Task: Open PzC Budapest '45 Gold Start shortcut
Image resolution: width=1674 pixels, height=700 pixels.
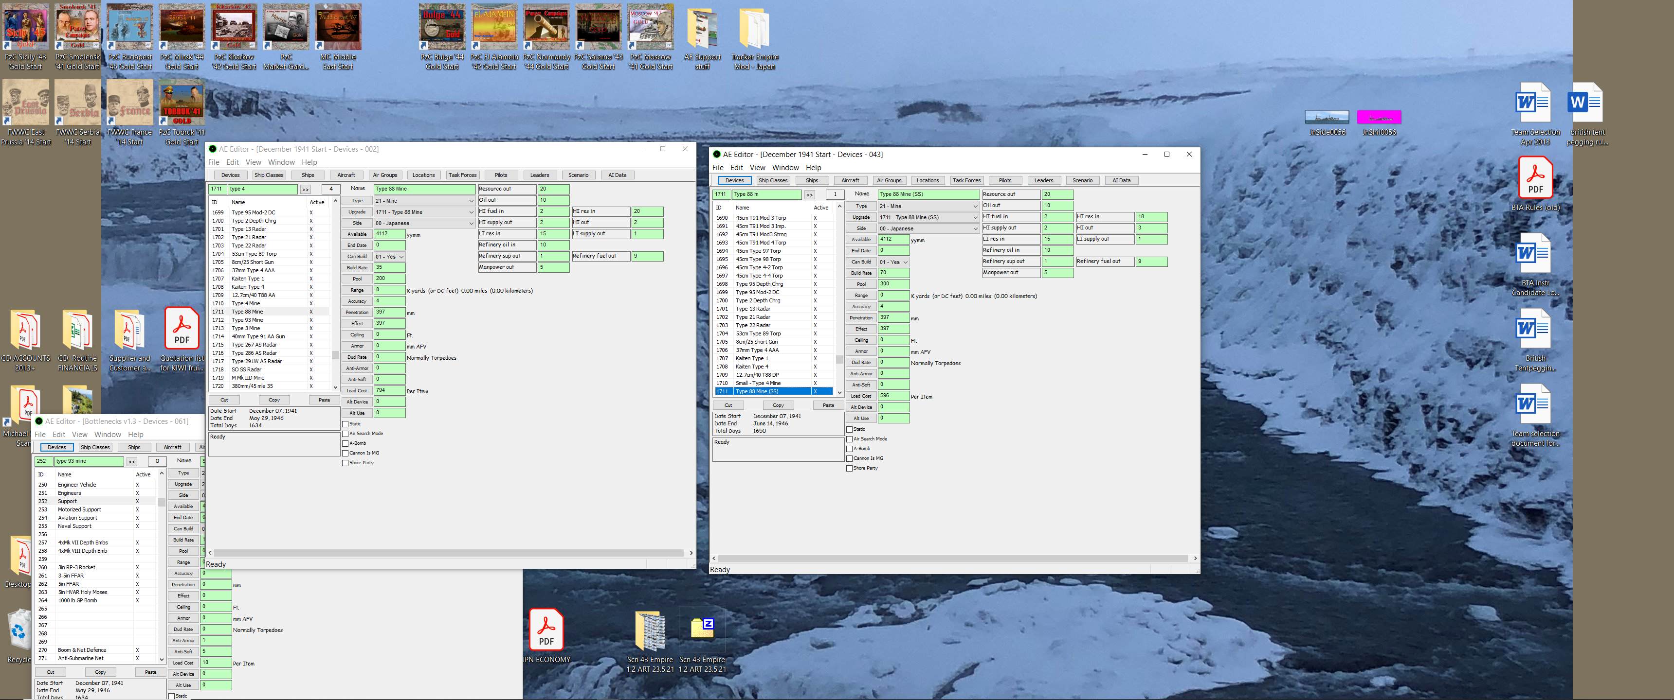Action: 130,37
